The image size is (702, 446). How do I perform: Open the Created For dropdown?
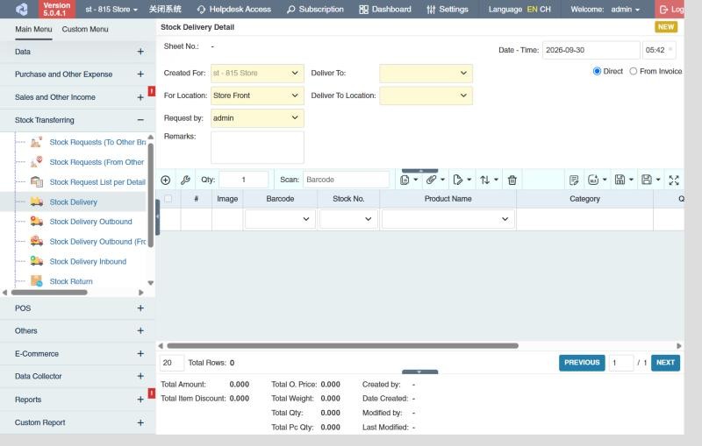257,74
